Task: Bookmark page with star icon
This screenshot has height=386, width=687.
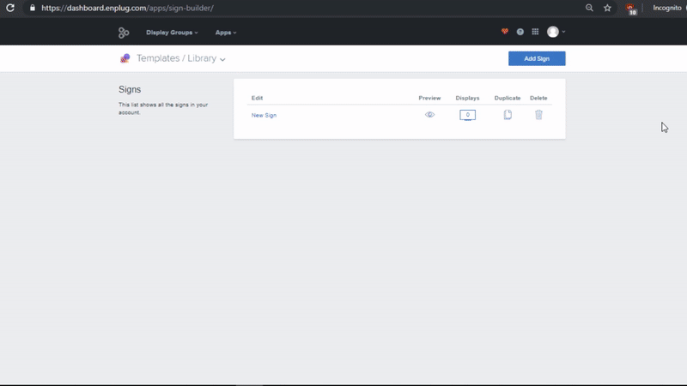Action: (607, 8)
